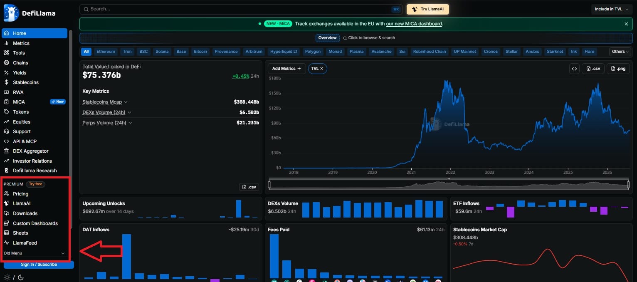Open the embed code icon above chart
The height and width of the screenshot is (282, 637).
tap(574, 69)
